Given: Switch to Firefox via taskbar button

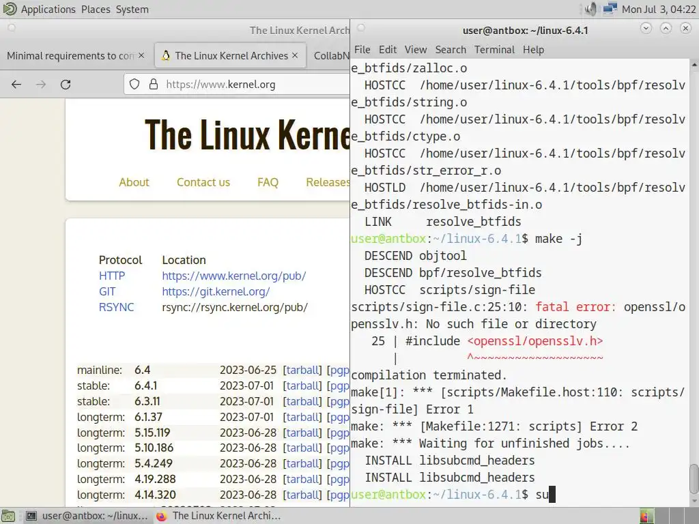Looking at the screenshot, I should (x=218, y=516).
